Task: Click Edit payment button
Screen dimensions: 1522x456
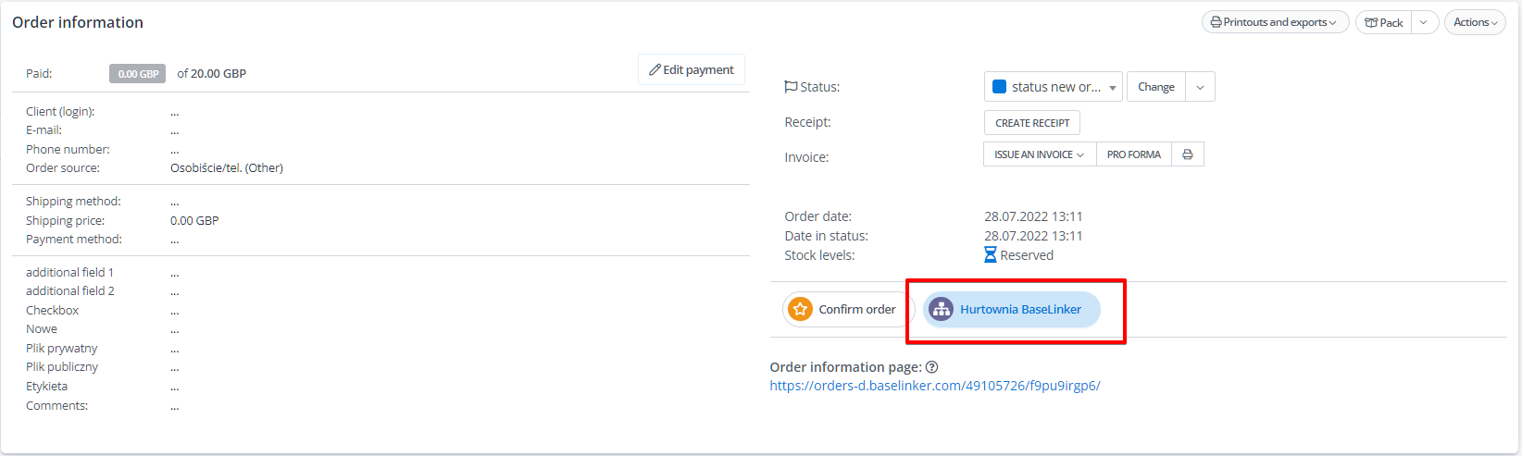Action: [x=692, y=69]
